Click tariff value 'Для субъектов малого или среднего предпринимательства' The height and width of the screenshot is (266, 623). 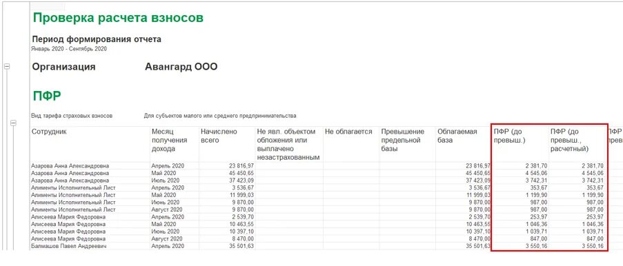(x=220, y=116)
